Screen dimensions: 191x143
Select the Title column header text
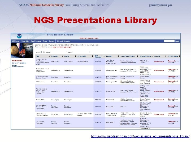tap(37, 56)
